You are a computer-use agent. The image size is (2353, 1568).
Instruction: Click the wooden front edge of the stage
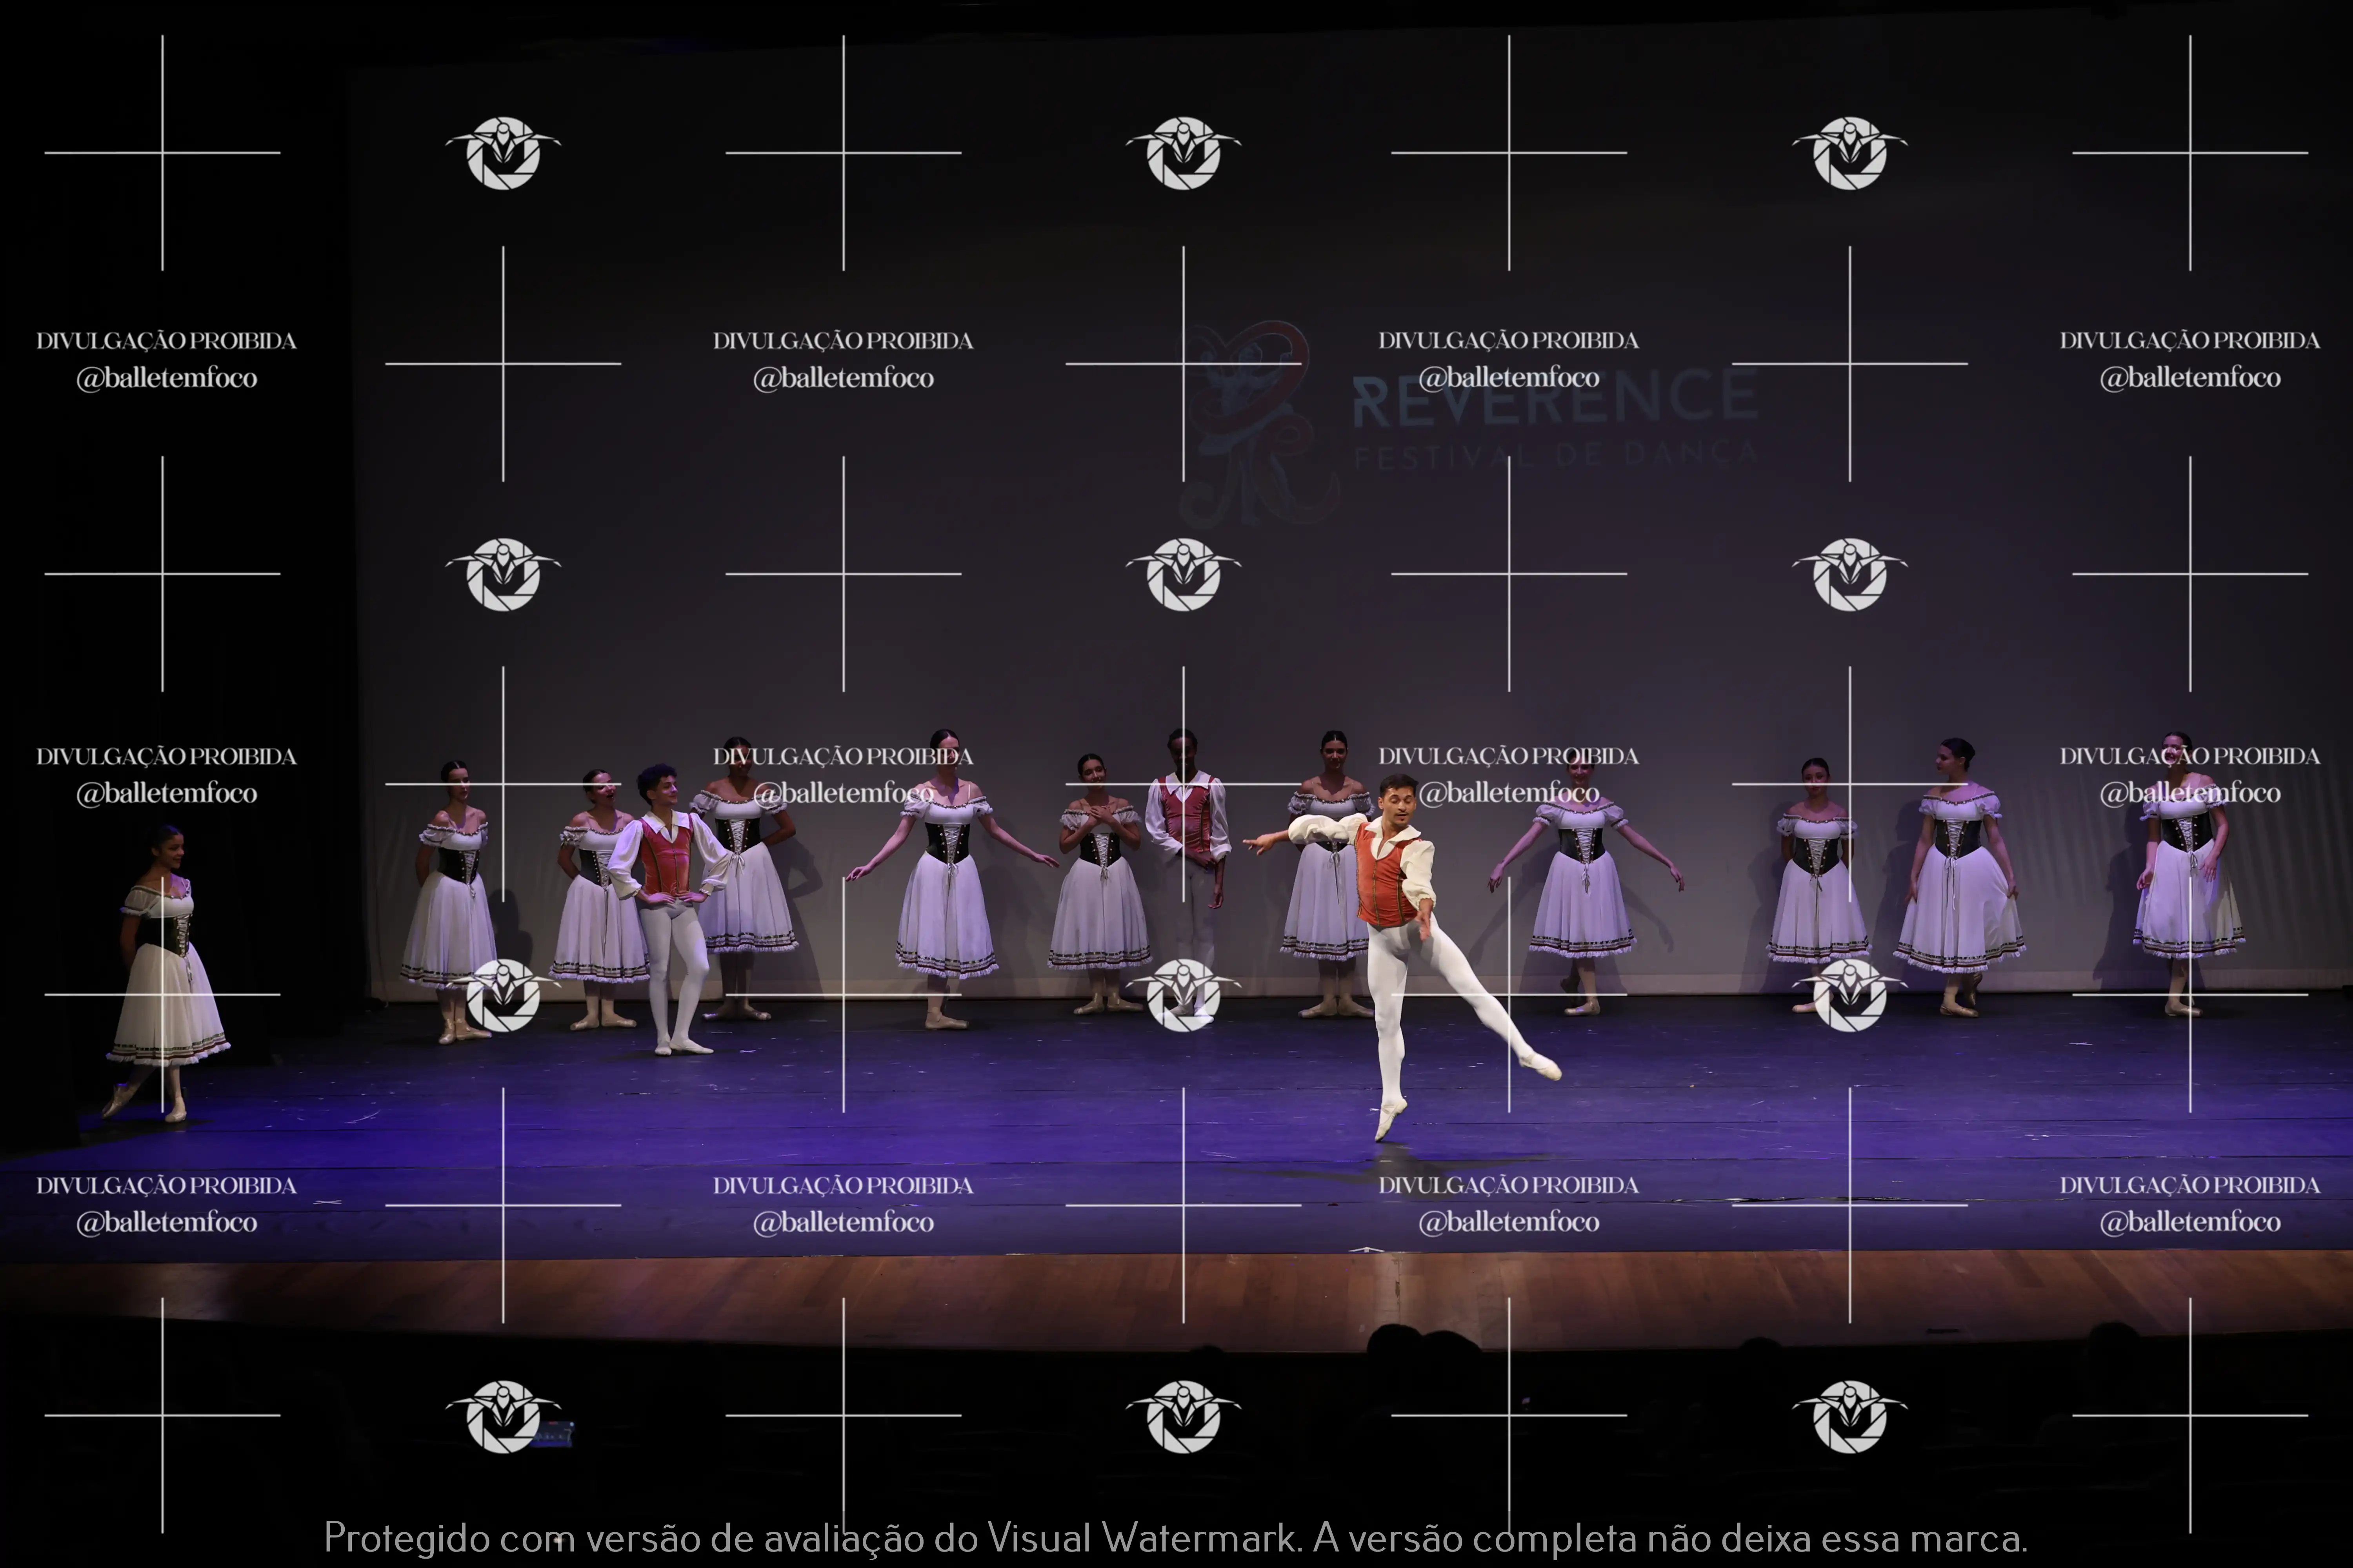pos(1000,1300)
